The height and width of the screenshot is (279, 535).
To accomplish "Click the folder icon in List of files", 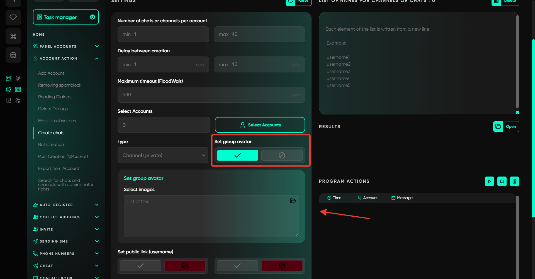I will pyautogui.click(x=293, y=201).
